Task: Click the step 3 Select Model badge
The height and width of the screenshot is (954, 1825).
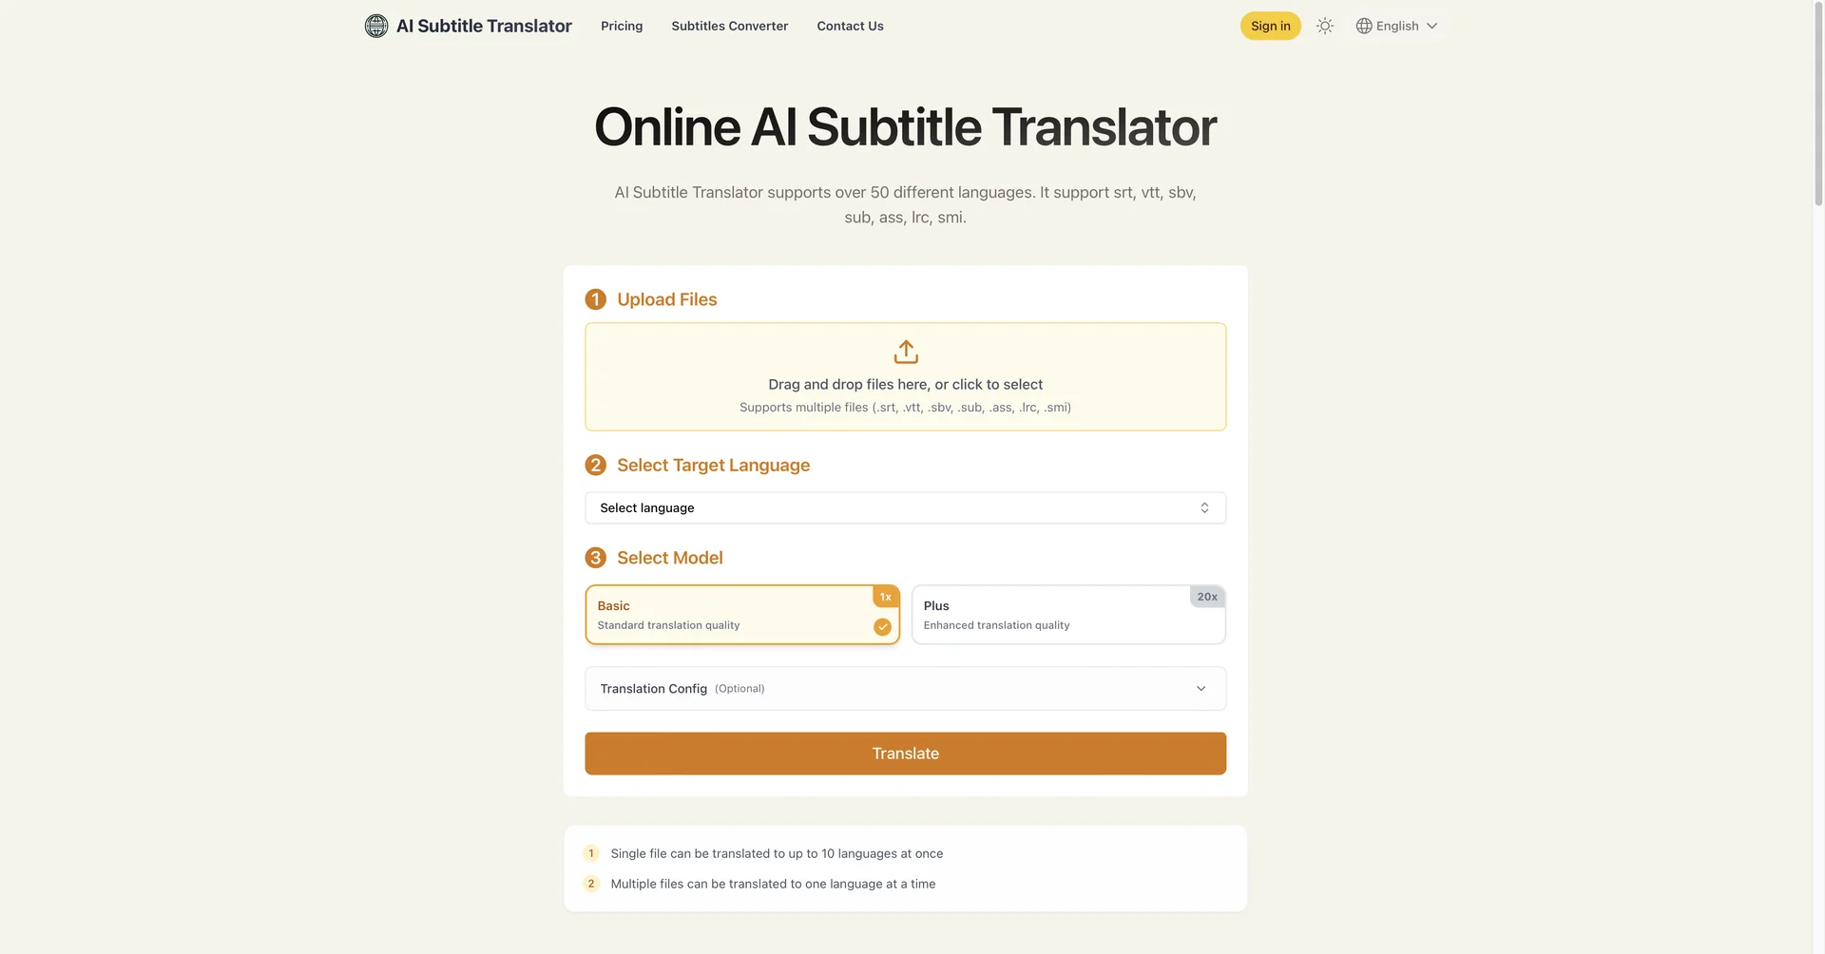Action: (596, 558)
